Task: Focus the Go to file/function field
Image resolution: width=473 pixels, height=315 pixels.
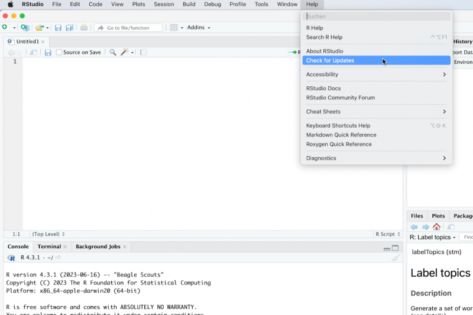Action: coord(128,28)
